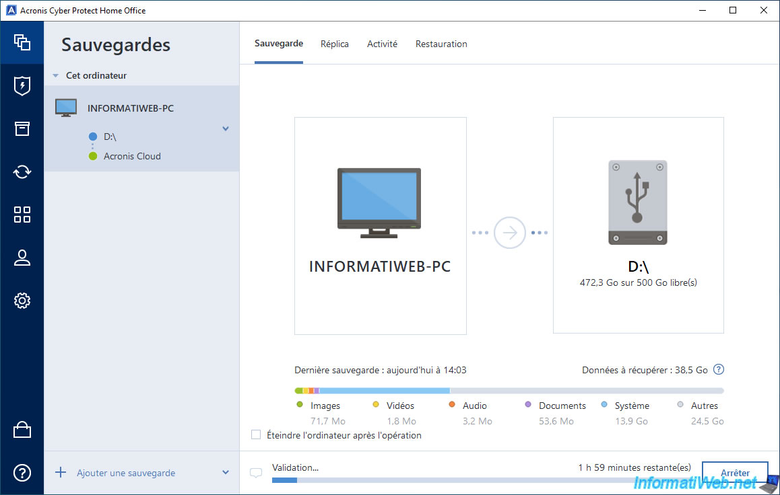Click the D:\ destination name in the card
This screenshot has height=495, width=780.
639,266
